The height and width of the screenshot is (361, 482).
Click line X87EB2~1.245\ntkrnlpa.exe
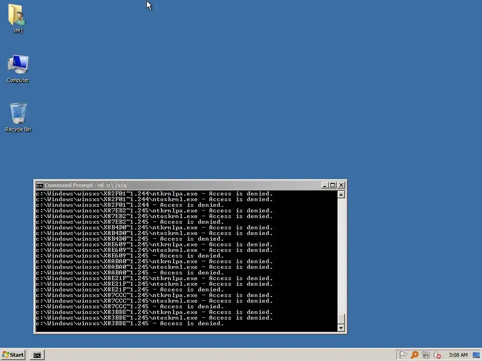[154, 211]
